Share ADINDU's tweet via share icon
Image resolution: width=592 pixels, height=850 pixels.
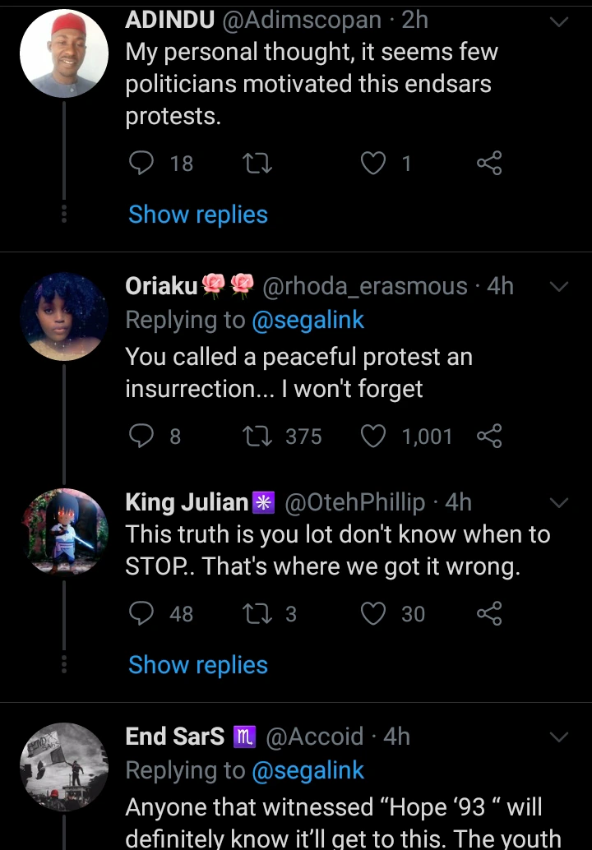coord(489,164)
